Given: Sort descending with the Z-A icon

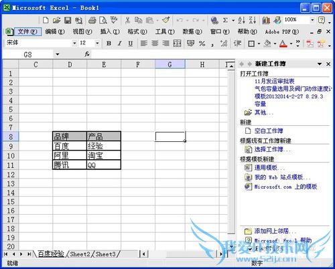Looking at the screenshot, I should (x=253, y=20).
